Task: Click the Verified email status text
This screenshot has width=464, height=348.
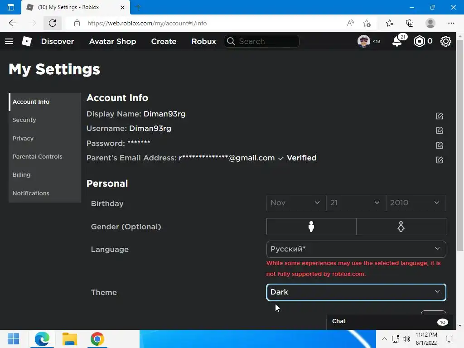Action: [x=301, y=158]
